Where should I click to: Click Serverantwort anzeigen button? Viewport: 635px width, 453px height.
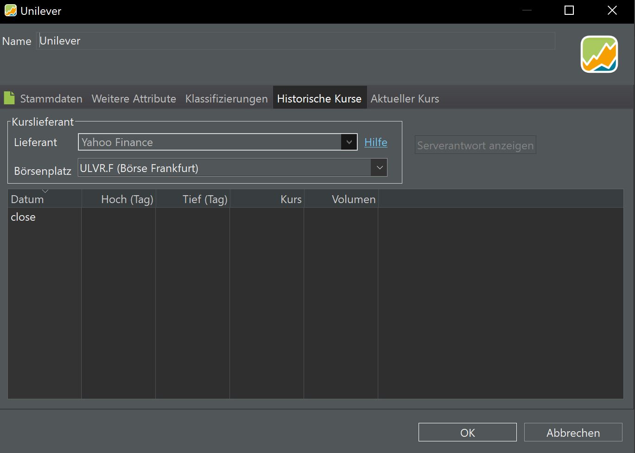point(475,146)
